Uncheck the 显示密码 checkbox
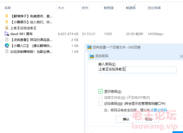Viewport: 183px width, 133px height. tap(101, 91)
